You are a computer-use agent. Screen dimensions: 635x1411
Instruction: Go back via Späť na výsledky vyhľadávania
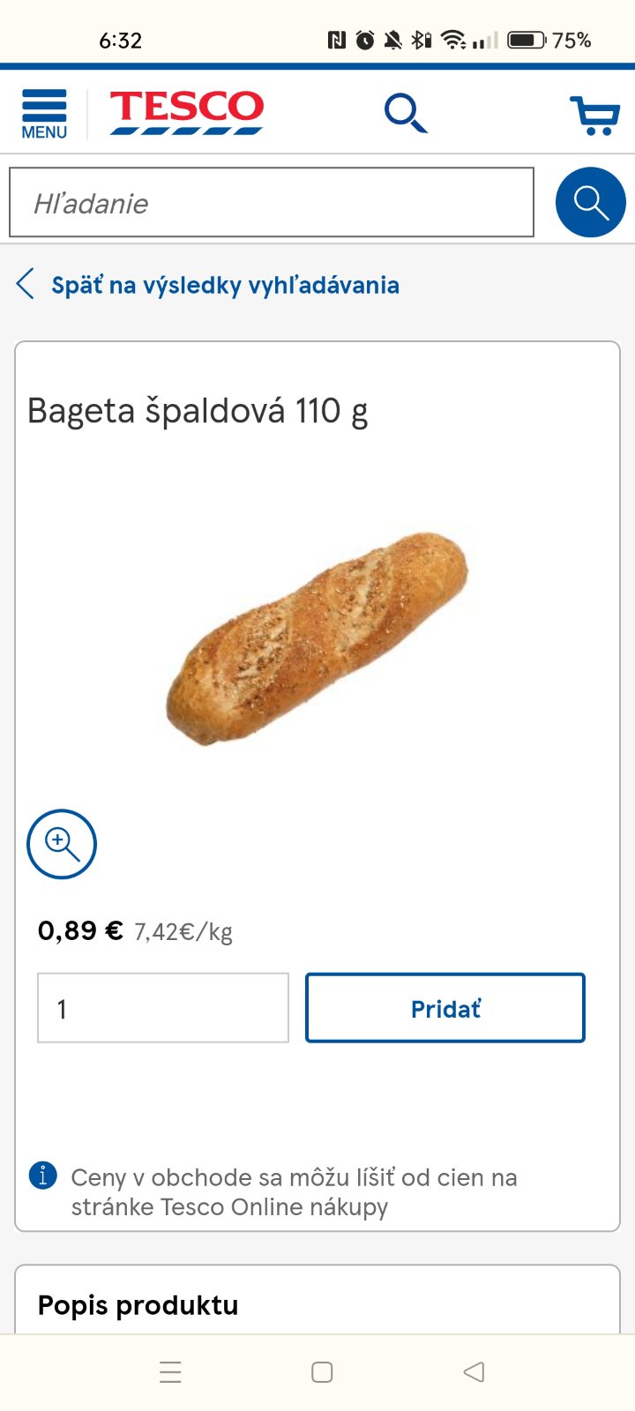(x=225, y=285)
